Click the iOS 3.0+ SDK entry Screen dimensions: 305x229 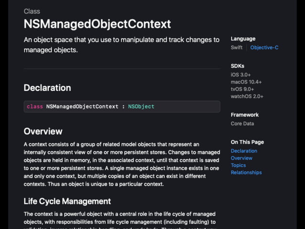click(240, 75)
